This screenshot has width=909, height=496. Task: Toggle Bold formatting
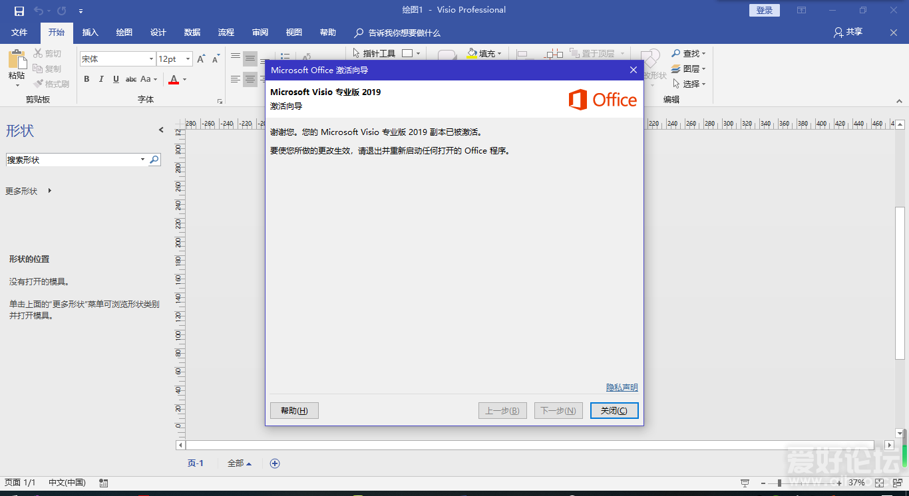pos(87,79)
